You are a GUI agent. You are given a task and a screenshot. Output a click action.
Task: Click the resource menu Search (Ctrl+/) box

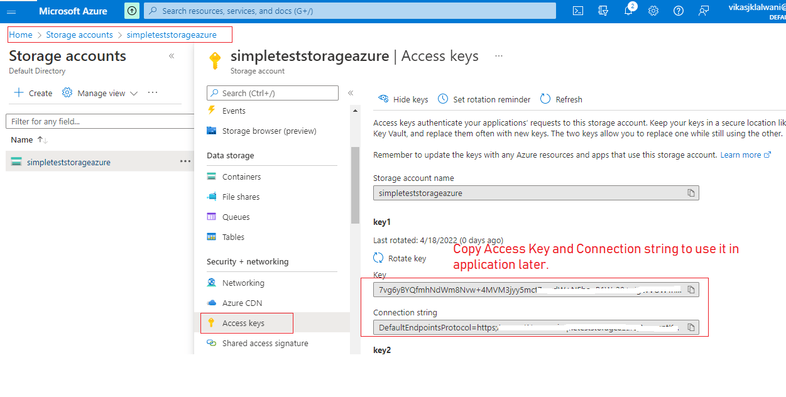[273, 93]
